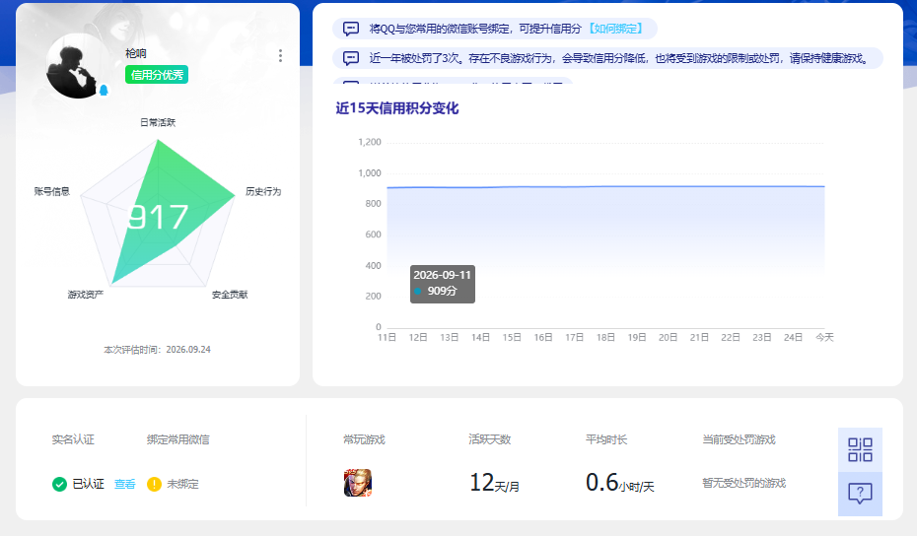Viewport: 917px width, 536px height.
Task: Click the 近15天信用积分变化 chart title
Action: pos(397,108)
